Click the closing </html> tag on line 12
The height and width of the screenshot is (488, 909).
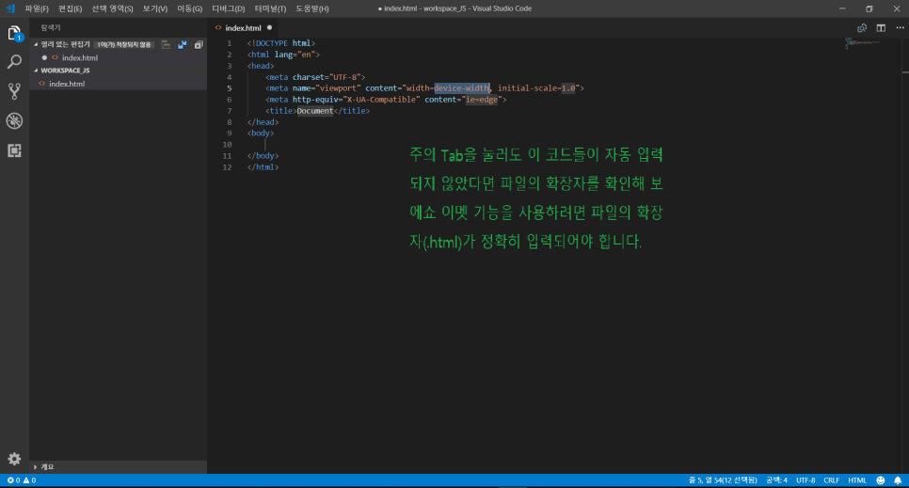[x=263, y=167]
